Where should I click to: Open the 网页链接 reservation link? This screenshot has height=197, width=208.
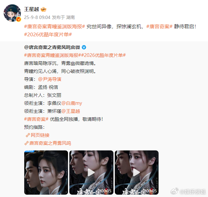coord(40,135)
